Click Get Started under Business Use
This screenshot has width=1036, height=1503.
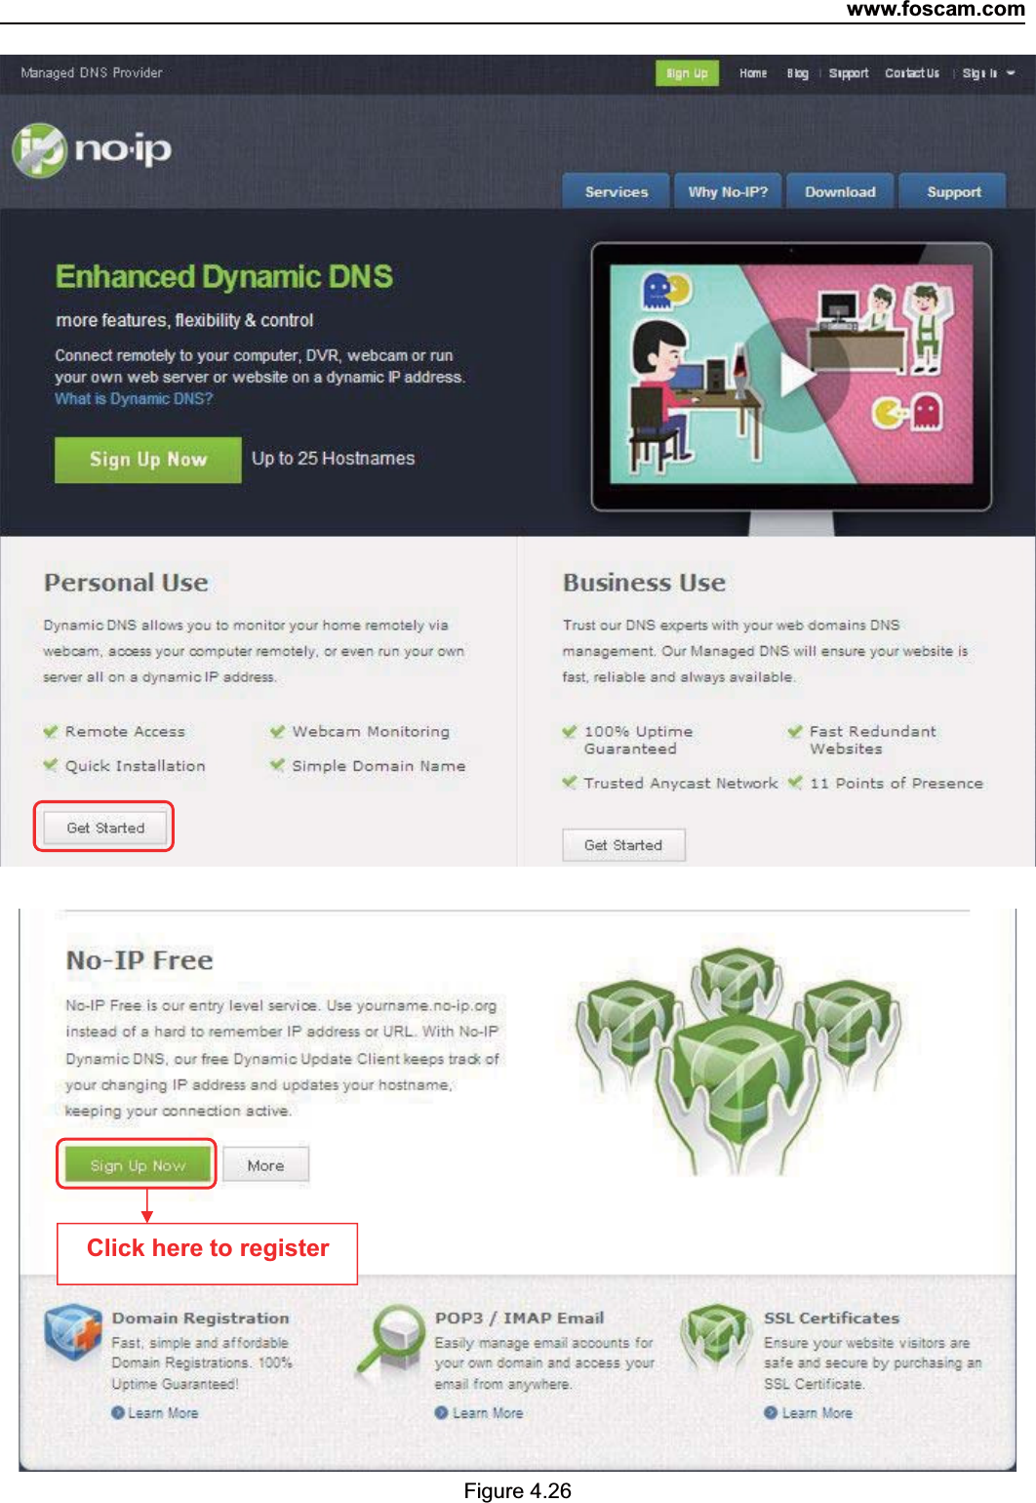coord(623,845)
